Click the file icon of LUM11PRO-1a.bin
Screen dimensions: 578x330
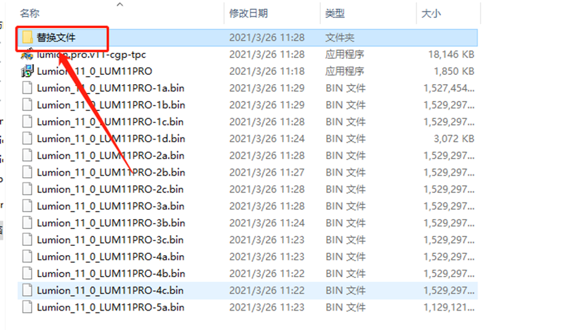click(27, 88)
